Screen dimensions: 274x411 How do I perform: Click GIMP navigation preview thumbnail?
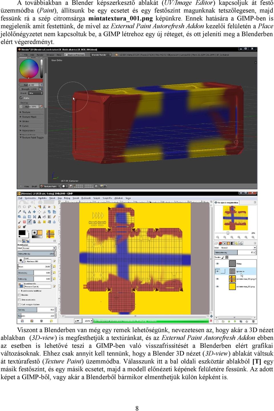(235, 218)
